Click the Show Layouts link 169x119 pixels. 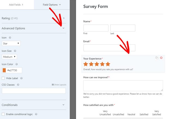[x=59, y=85]
